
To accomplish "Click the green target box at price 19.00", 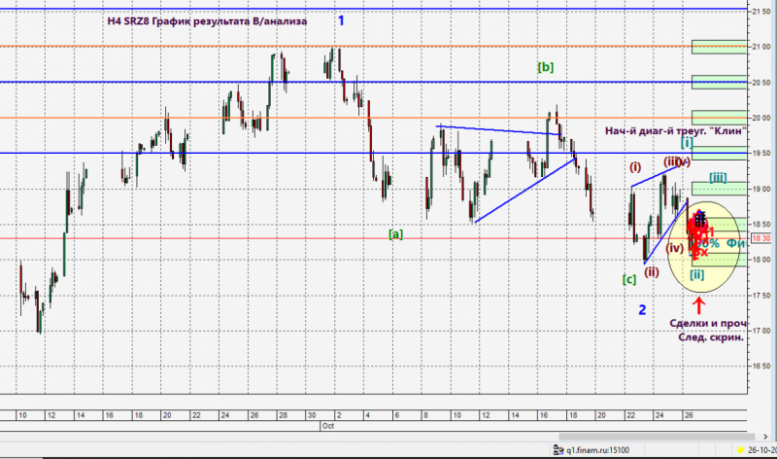I will tap(719, 189).
